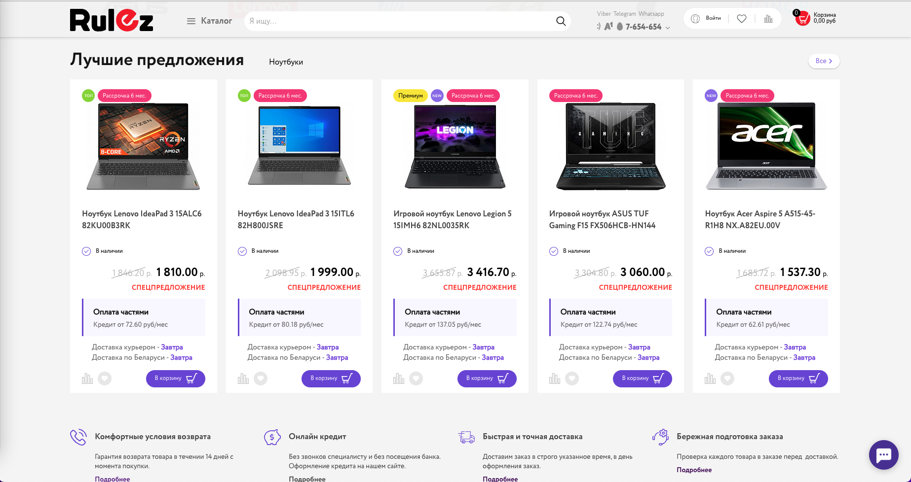911x482 pixels.
Task: Open Подробнее under Бережная подготовка заказа
Action: (x=694, y=470)
